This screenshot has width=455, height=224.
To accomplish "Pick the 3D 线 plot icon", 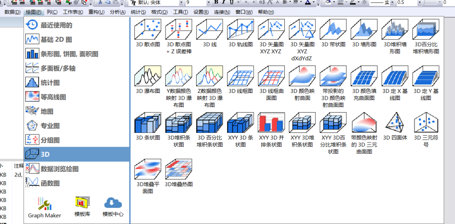I will point(210,33).
